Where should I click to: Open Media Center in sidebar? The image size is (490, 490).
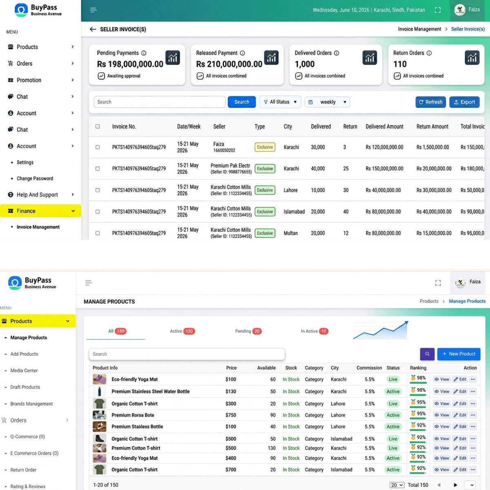pos(24,371)
